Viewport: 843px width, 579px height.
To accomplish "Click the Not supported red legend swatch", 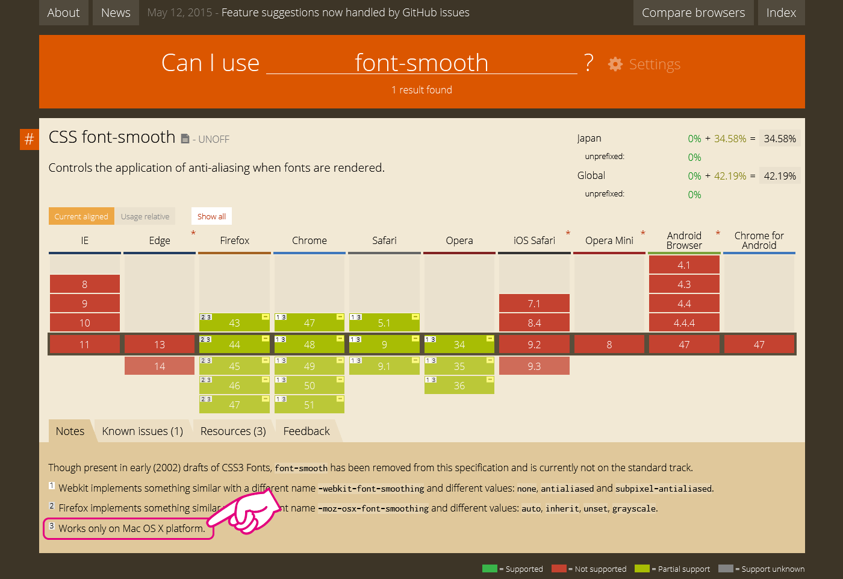I will coord(559,569).
